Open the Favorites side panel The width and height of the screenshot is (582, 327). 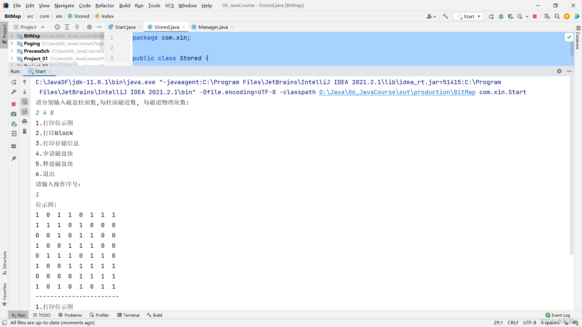tap(5, 294)
